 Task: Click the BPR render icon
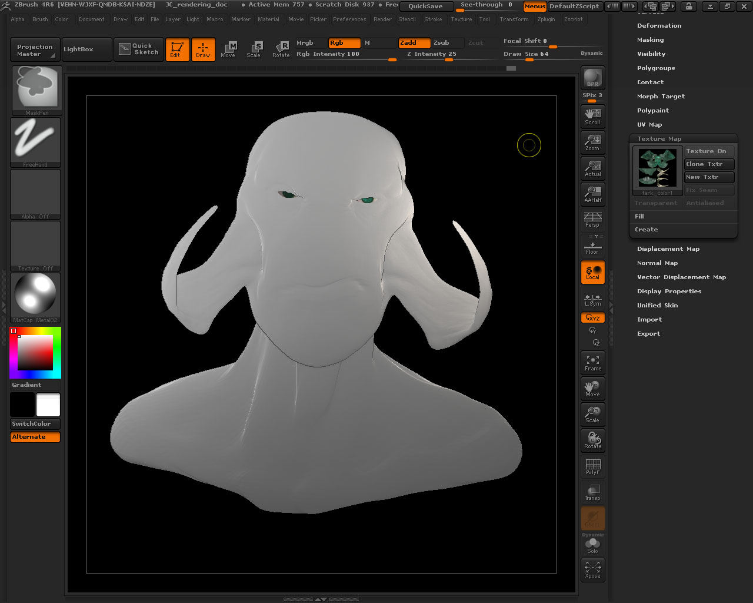pyautogui.click(x=591, y=77)
